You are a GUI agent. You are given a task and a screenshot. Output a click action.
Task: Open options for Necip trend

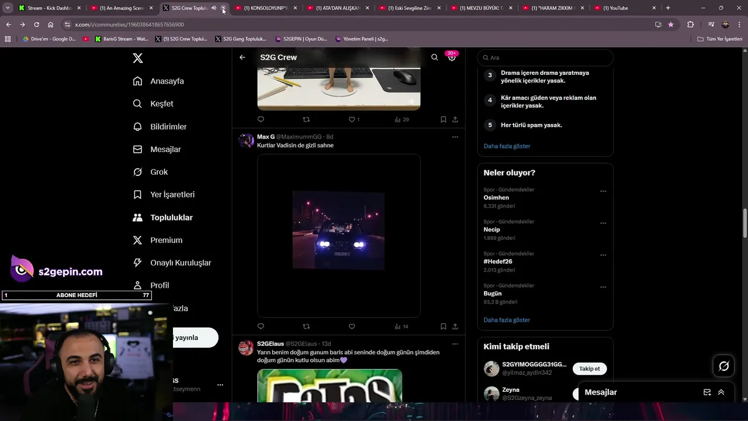[x=603, y=223]
